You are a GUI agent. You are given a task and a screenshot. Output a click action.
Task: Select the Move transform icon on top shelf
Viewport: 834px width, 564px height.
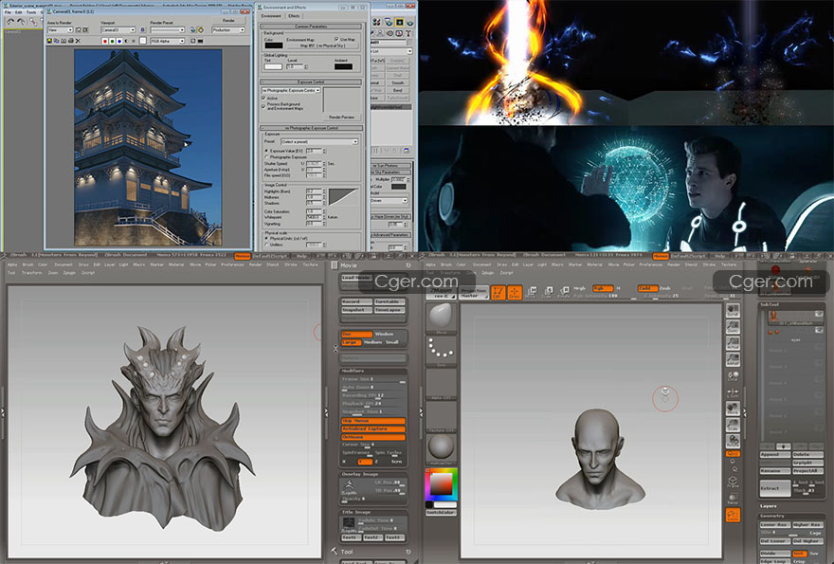pyautogui.click(x=531, y=292)
